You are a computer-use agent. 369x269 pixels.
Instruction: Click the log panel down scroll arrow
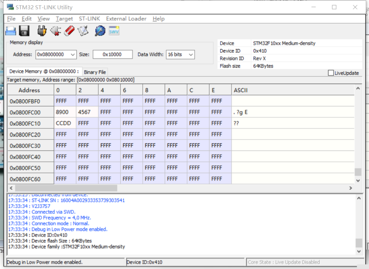point(359,251)
